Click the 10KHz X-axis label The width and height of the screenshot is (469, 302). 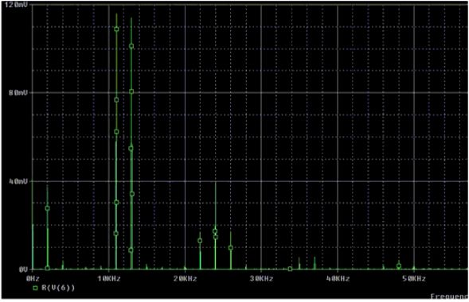coord(109,279)
